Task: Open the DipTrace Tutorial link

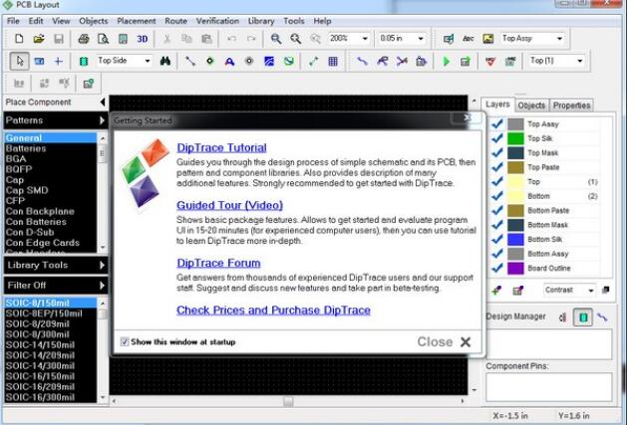Action: tap(221, 147)
